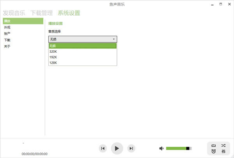Switch to 发现音乐 tab
The image size is (234, 158).
click(14, 13)
